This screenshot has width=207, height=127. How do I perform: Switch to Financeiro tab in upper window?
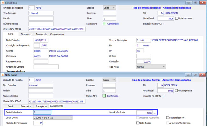[26, 34]
